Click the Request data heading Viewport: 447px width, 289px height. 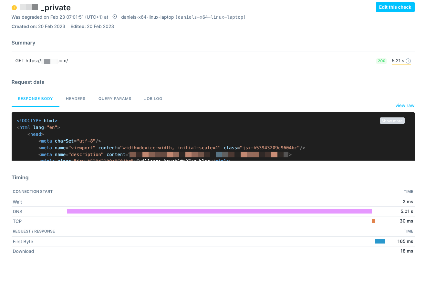tap(28, 82)
